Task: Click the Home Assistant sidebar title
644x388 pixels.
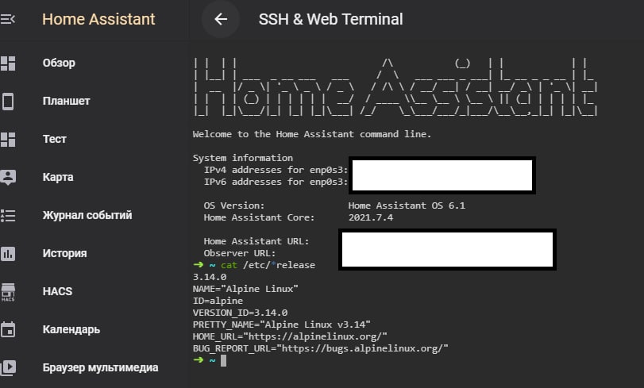Action: [98, 19]
